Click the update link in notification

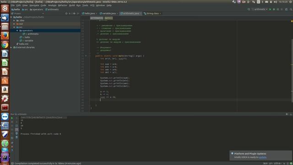262,157
